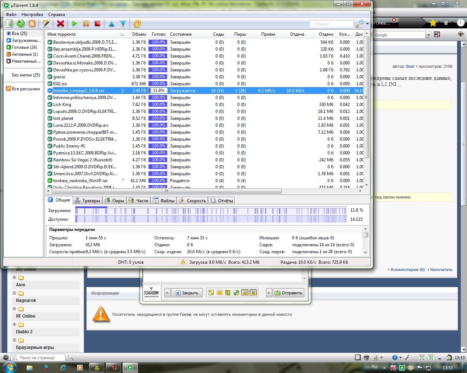Move torrent up the queue
The image size is (467, 373).
click(x=112, y=24)
